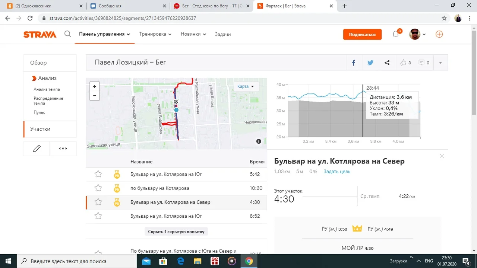The width and height of the screenshot is (477, 268).
Task: Open a new browser tab
Action: coord(345,6)
